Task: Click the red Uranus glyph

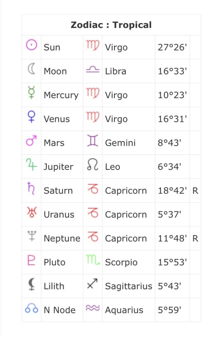Action: (32, 212)
